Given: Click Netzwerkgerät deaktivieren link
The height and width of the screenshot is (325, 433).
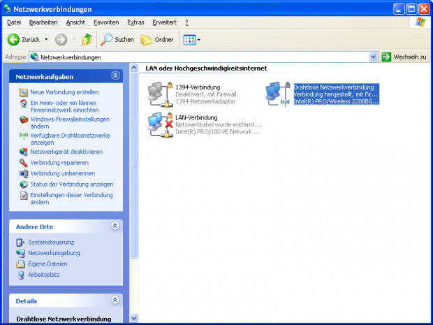Looking at the screenshot, I should pos(66,152).
